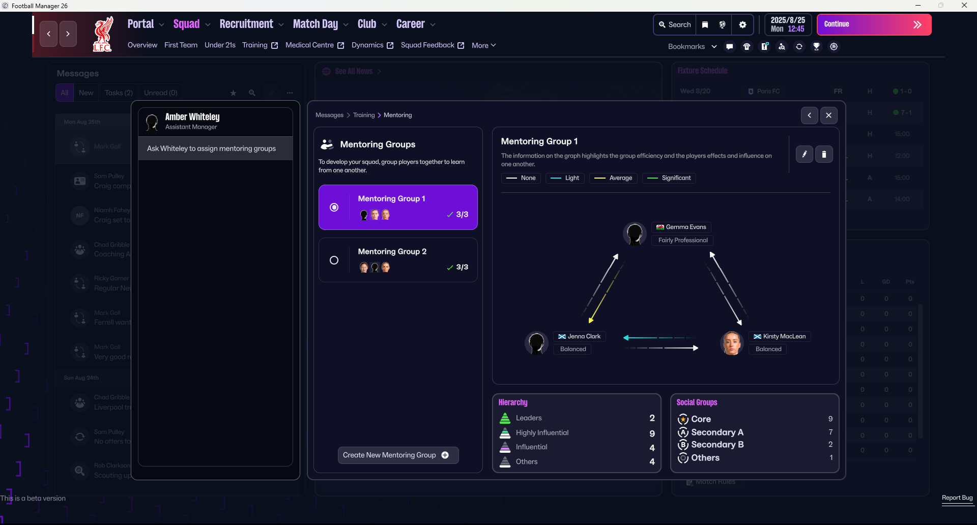Open the More dropdown in the submenu

click(483, 46)
